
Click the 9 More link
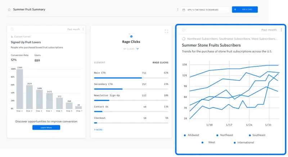click(x=98, y=130)
